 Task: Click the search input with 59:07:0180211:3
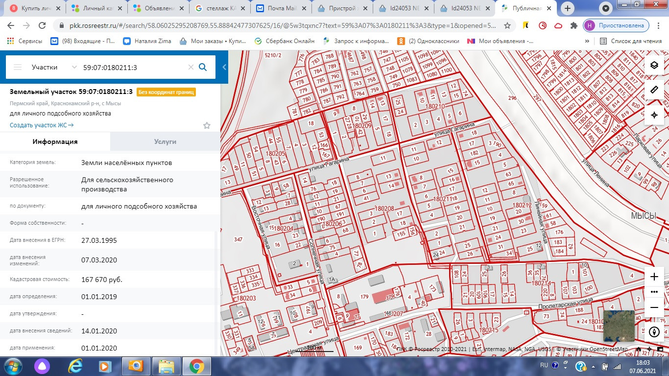click(x=132, y=67)
